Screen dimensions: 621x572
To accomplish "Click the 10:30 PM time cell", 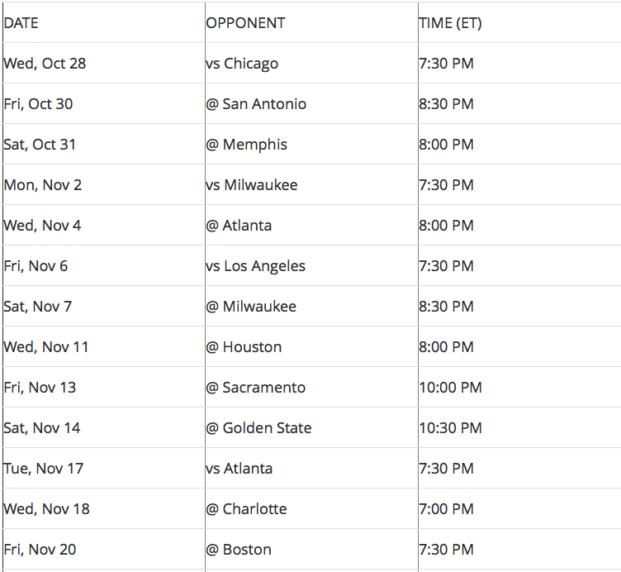I will (450, 428).
